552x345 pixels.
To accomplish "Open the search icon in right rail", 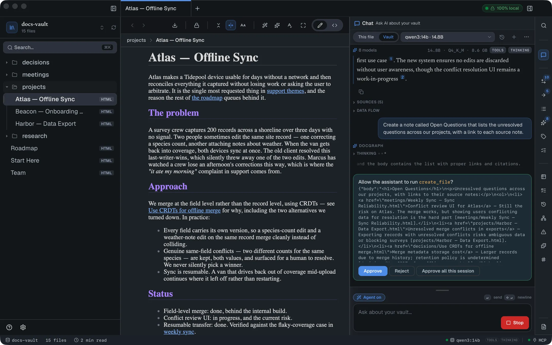I will 544,26.
